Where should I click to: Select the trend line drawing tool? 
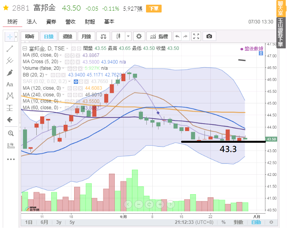pos(10,49)
